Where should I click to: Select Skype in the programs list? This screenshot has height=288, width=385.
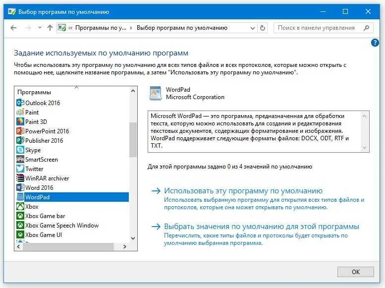(x=33, y=150)
